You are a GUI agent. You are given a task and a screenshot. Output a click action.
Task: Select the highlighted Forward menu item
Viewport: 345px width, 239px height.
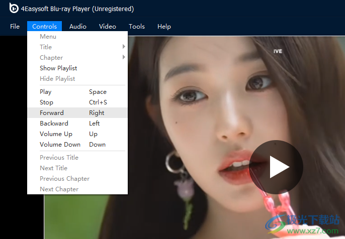[77, 112]
